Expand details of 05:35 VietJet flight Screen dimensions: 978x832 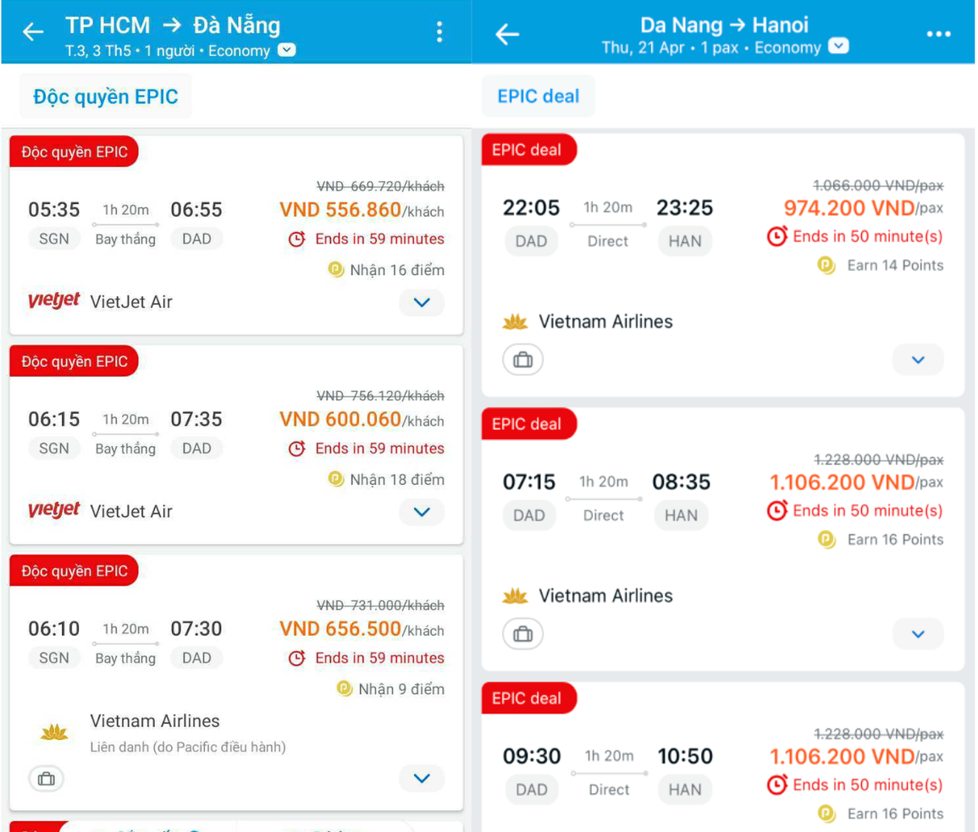tap(422, 302)
